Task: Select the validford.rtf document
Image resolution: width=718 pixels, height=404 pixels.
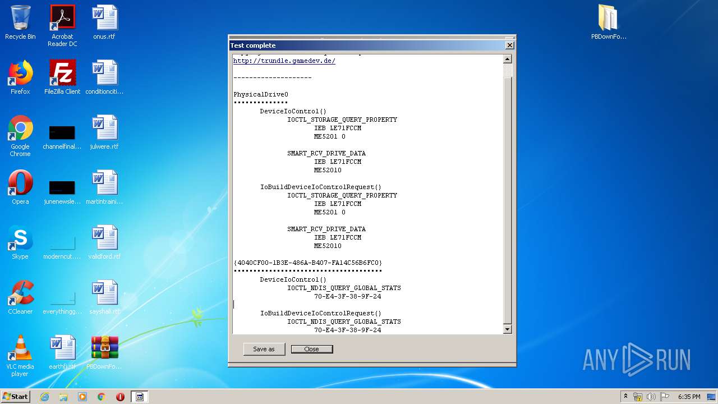Action: [104, 242]
